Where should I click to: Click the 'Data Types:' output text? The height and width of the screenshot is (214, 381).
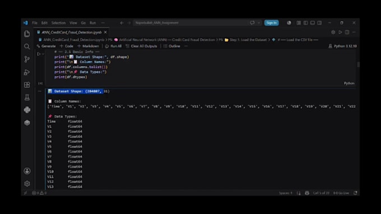tap(66, 116)
